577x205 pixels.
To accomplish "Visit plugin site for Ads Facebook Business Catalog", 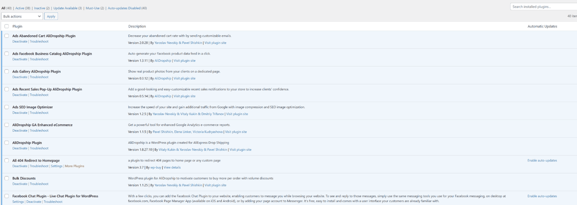I will click(x=185, y=60).
